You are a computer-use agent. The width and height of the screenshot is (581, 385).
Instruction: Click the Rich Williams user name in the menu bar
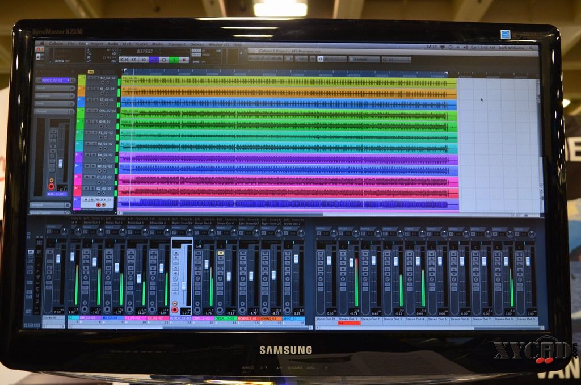(x=511, y=48)
